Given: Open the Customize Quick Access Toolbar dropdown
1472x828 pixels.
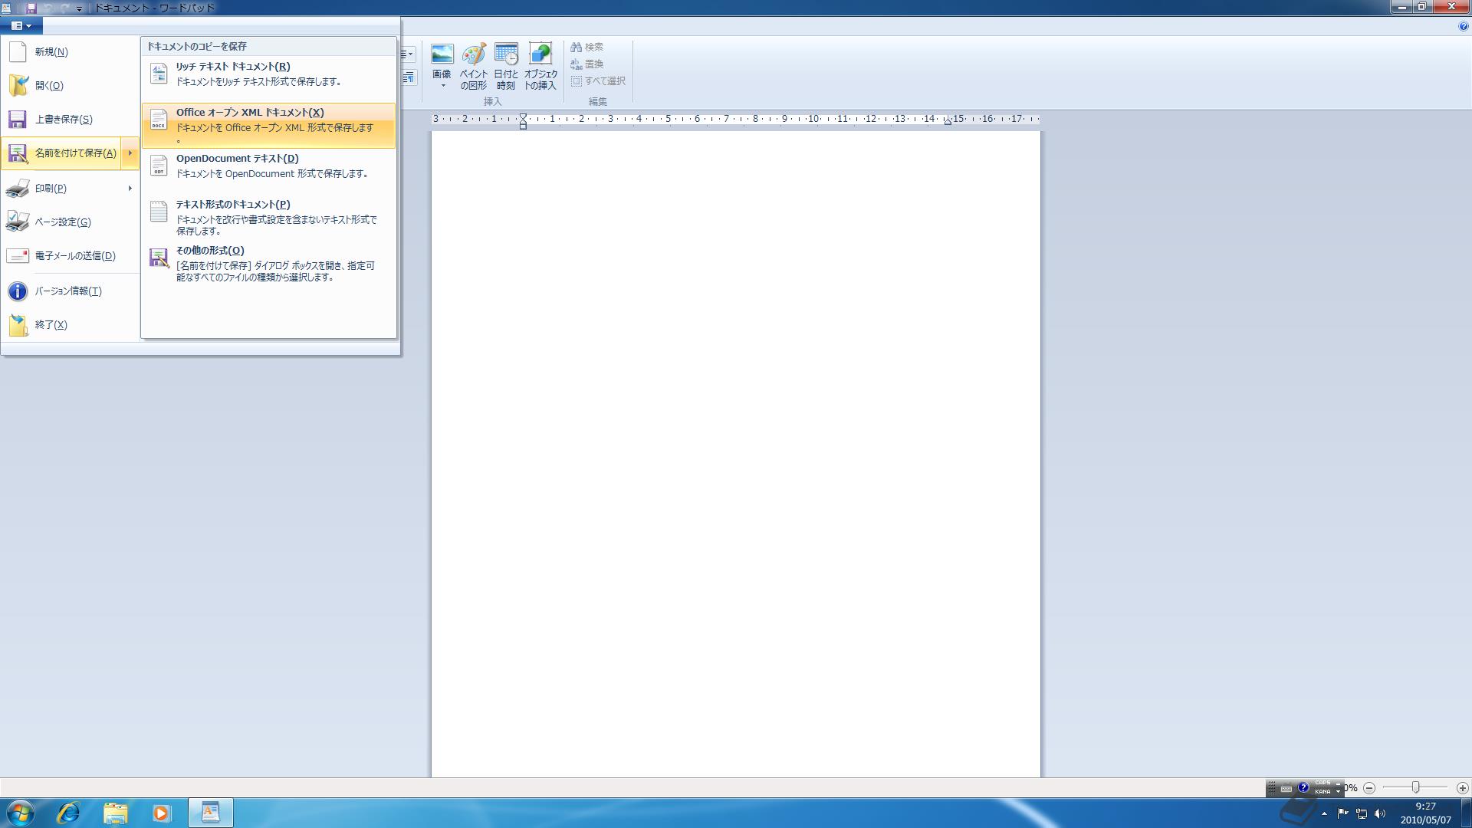Looking at the screenshot, I should coord(79,8).
